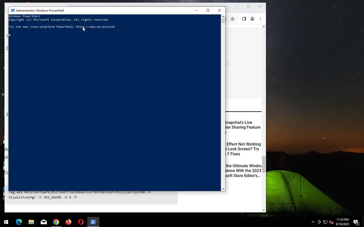364x227 pixels.
Task: Click the DisableTaskMgr command line text
Action: point(43,197)
